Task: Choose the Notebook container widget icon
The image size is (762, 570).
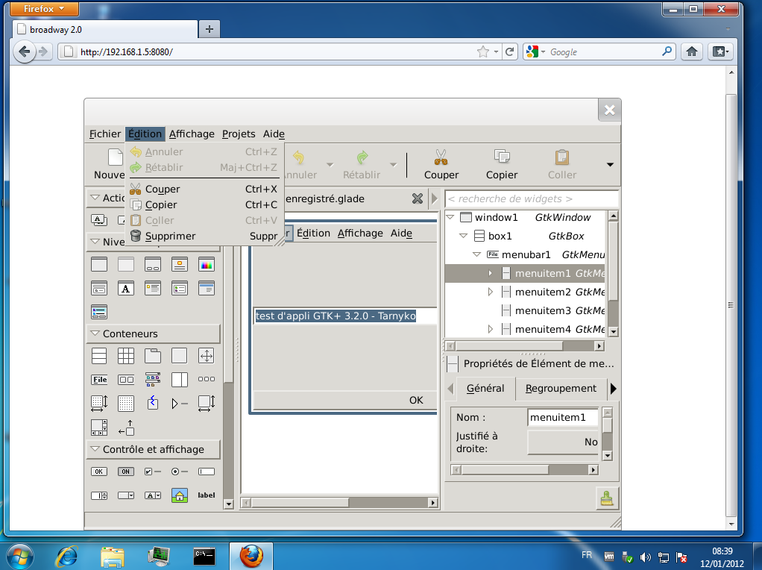Action: (153, 356)
